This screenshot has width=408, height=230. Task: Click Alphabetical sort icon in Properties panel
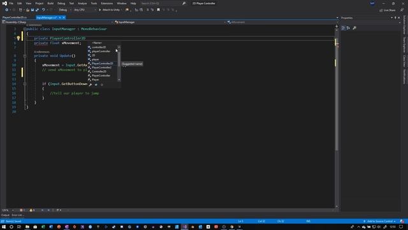[x=349, y=28]
